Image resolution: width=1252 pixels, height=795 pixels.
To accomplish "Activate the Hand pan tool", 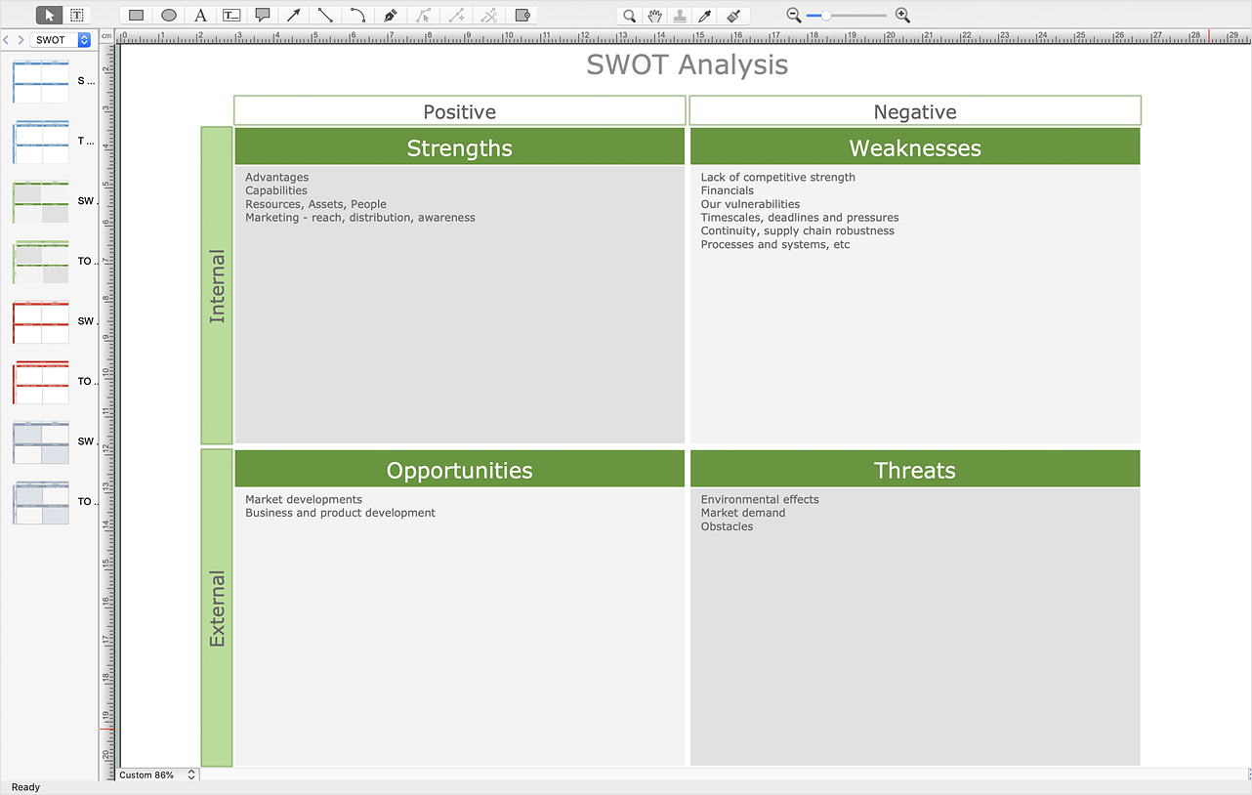I will coord(655,15).
